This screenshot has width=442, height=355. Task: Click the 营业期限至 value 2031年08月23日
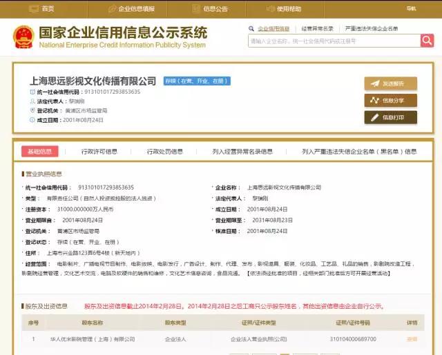coord(272,221)
